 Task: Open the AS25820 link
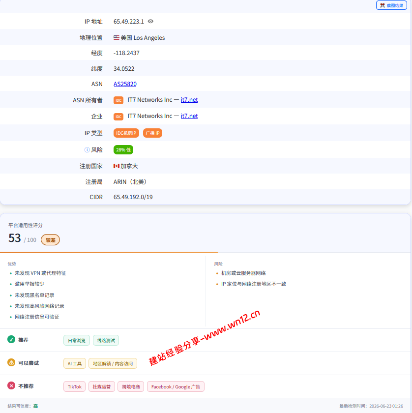[x=125, y=84]
